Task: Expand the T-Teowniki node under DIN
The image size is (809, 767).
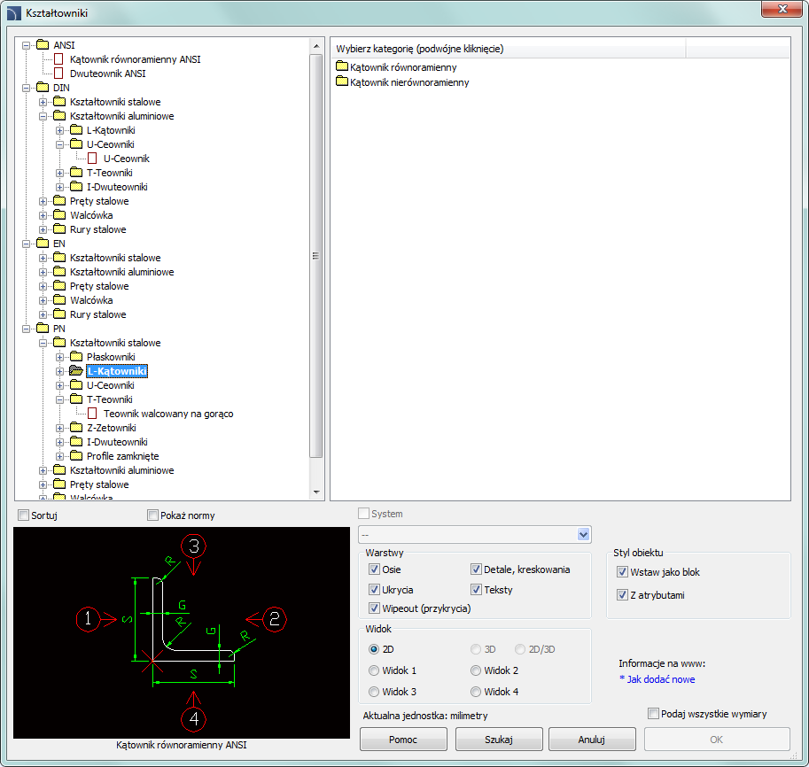Action: [x=60, y=173]
